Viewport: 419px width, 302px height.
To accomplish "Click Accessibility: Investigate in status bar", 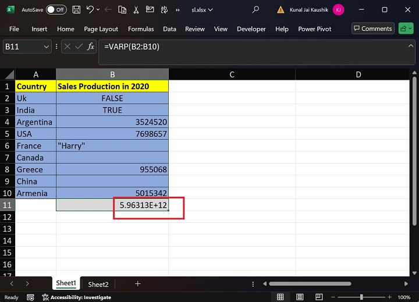I will coord(77,297).
